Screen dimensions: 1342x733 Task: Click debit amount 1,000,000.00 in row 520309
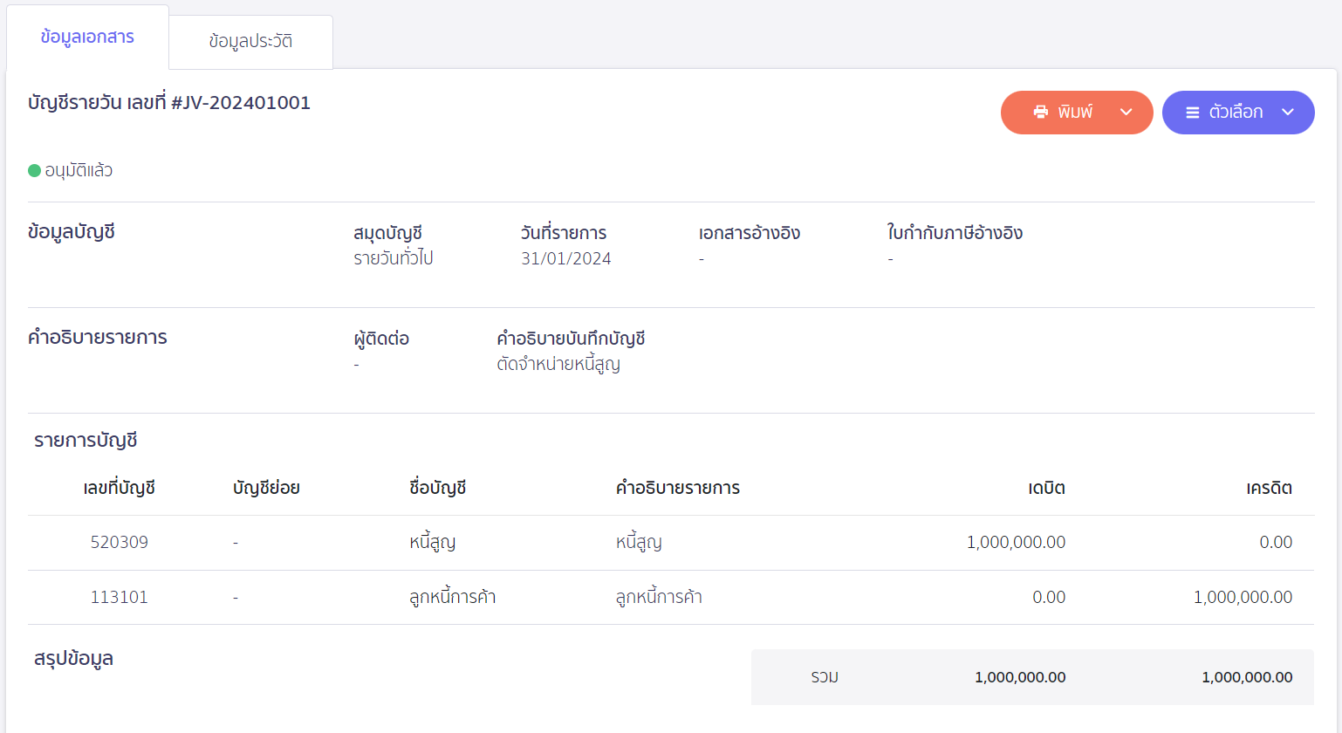point(1016,542)
